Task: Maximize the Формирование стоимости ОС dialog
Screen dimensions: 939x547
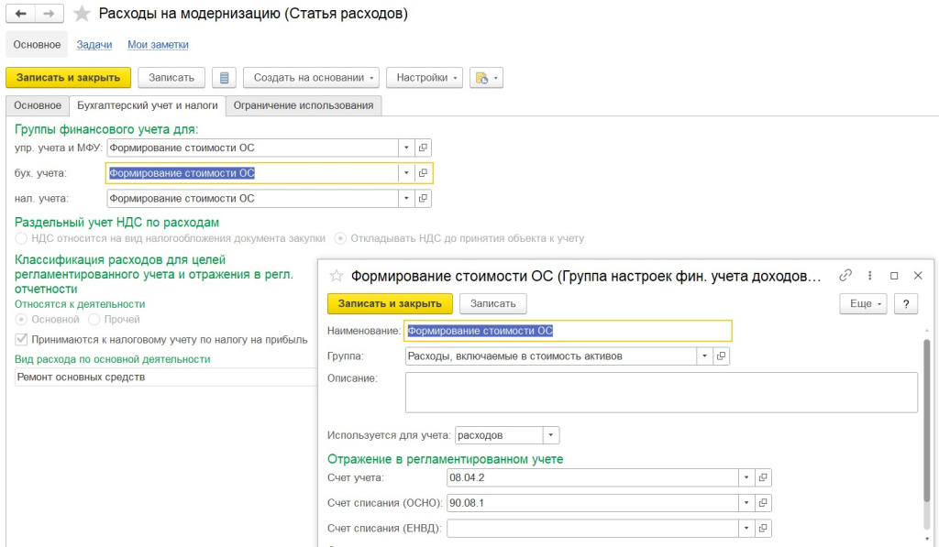Action: pos(894,275)
